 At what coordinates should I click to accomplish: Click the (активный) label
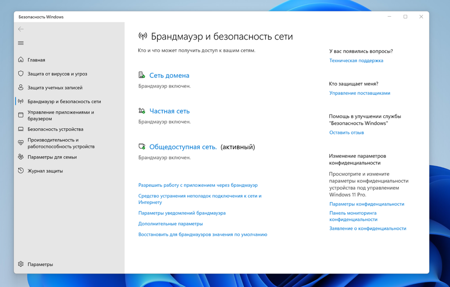[237, 147]
